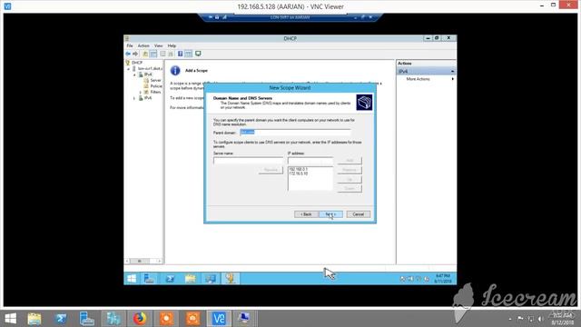
Task: Open the View menu in DHCP console
Action: tap(158, 45)
